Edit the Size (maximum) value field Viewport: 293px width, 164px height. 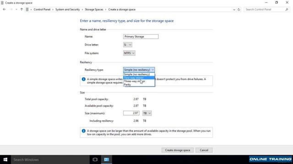(x=131, y=113)
